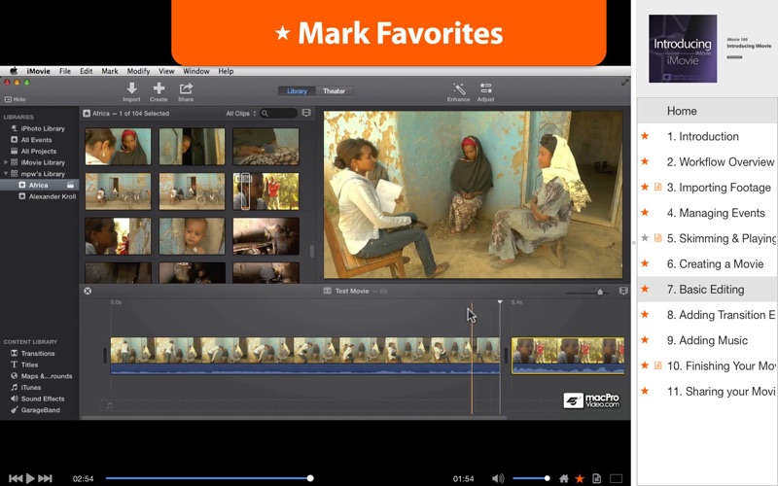Click the fullscreen rectangle icon in player bar
This screenshot has height=486, width=778.
616,478
